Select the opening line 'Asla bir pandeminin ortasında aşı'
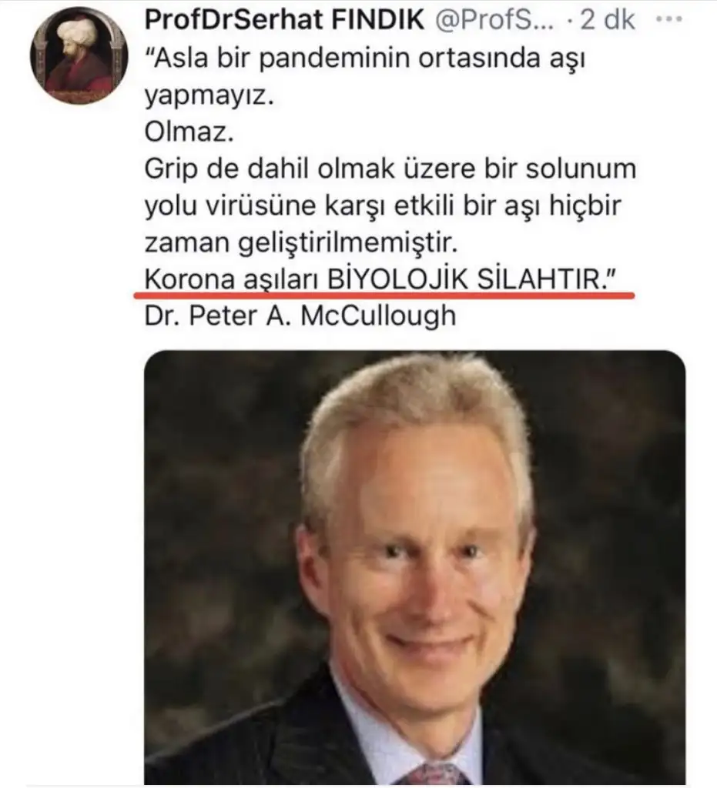Image resolution: width=717 pixels, height=788 pixels. (365, 58)
